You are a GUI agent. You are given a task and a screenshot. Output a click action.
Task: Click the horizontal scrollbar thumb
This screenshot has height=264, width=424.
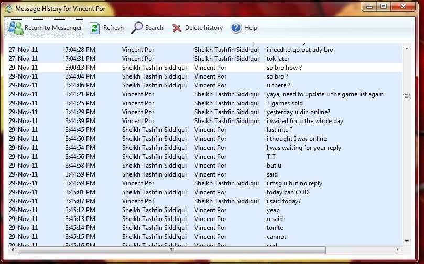click(172, 250)
